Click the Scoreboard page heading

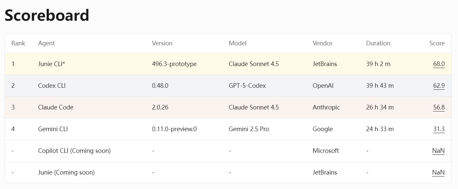coord(47,15)
